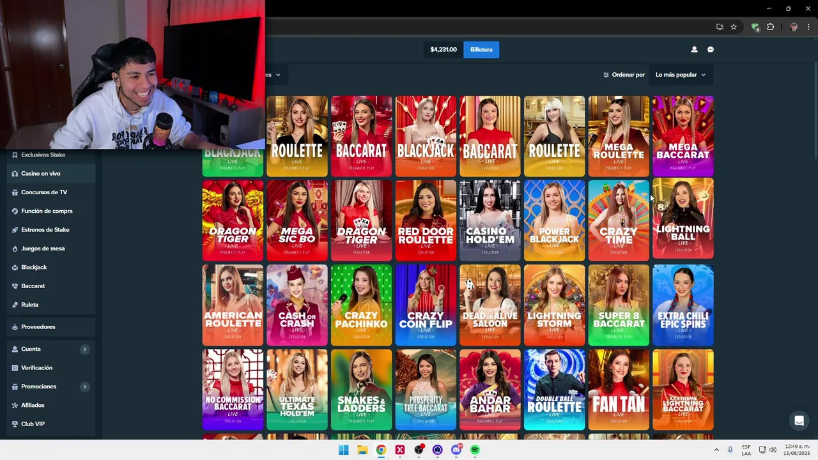
Task: Open Lightning Storm game tile
Action: coord(555,305)
